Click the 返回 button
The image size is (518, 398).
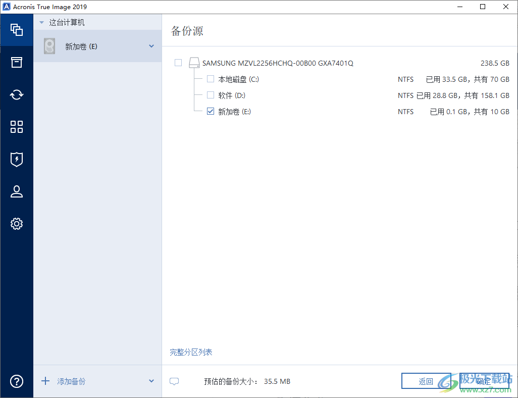pos(426,381)
